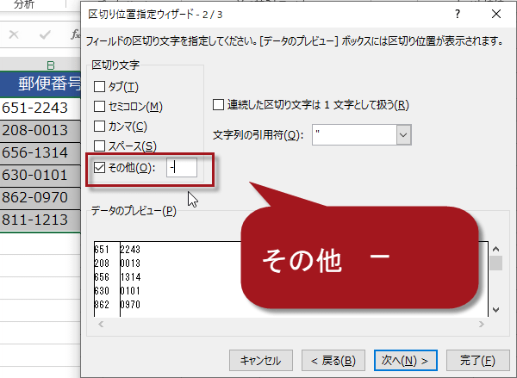Screen dimensions: 517x378
Task: Click the preview horizontal scroll right arrow
Action: point(482,325)
